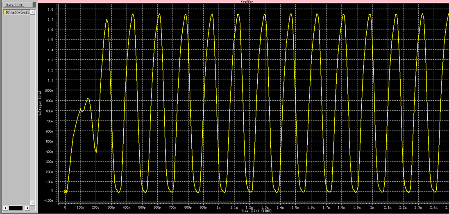Click the Wave List scroll-down arrow

pos(32,203)
